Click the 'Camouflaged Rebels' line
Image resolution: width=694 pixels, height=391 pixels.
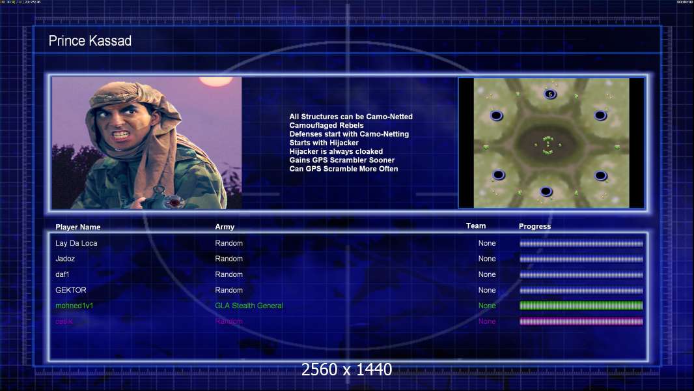(x=326, y=125)
